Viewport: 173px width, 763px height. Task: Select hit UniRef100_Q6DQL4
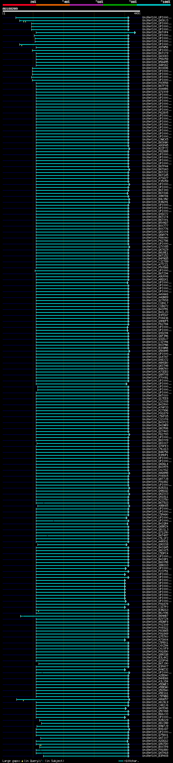point(155,464)
